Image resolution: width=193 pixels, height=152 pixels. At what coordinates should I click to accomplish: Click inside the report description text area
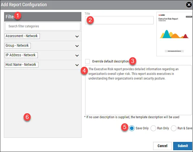[x=139, y=90]
